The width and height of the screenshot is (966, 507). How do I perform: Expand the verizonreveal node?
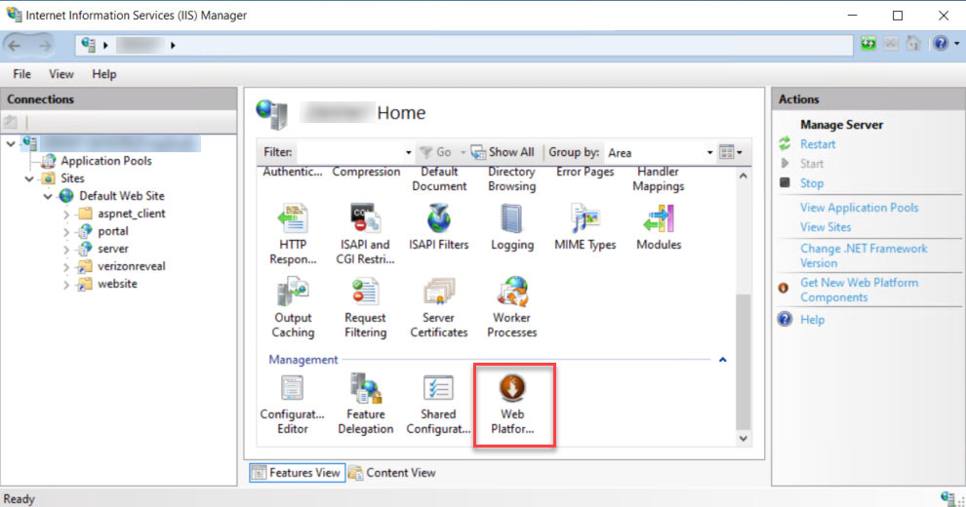click(66, 267)
